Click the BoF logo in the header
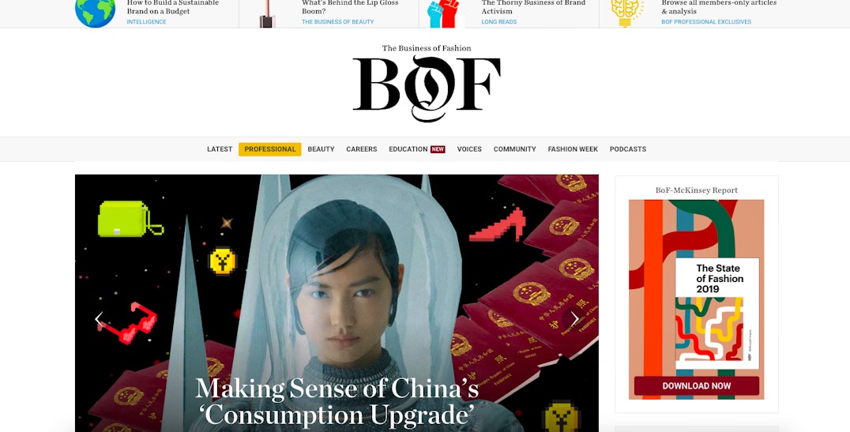The height and width of the screenshot is (432, 850). [x=427, y=83]
